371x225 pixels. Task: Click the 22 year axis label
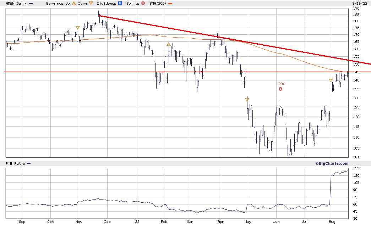(137, 222)
